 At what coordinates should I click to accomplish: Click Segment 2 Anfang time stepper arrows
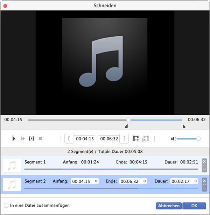tap(96, 181)
